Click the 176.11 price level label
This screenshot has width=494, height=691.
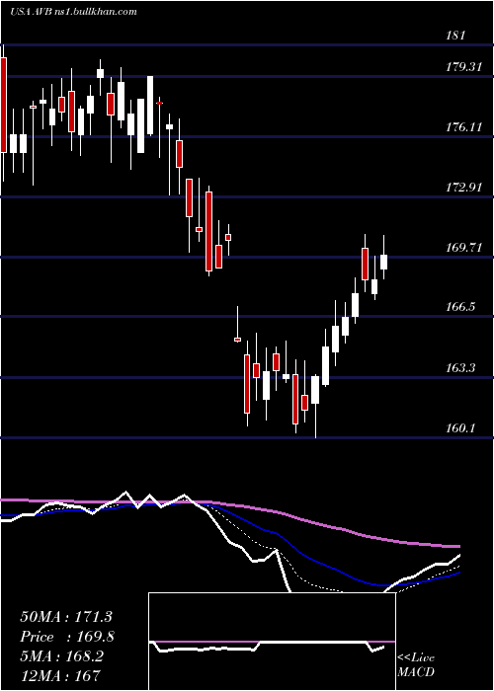[462, 127]
